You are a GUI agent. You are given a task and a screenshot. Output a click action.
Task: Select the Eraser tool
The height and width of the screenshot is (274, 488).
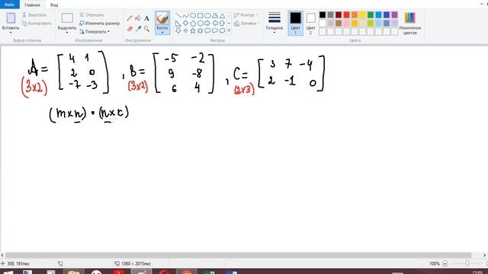click(130, 29)
